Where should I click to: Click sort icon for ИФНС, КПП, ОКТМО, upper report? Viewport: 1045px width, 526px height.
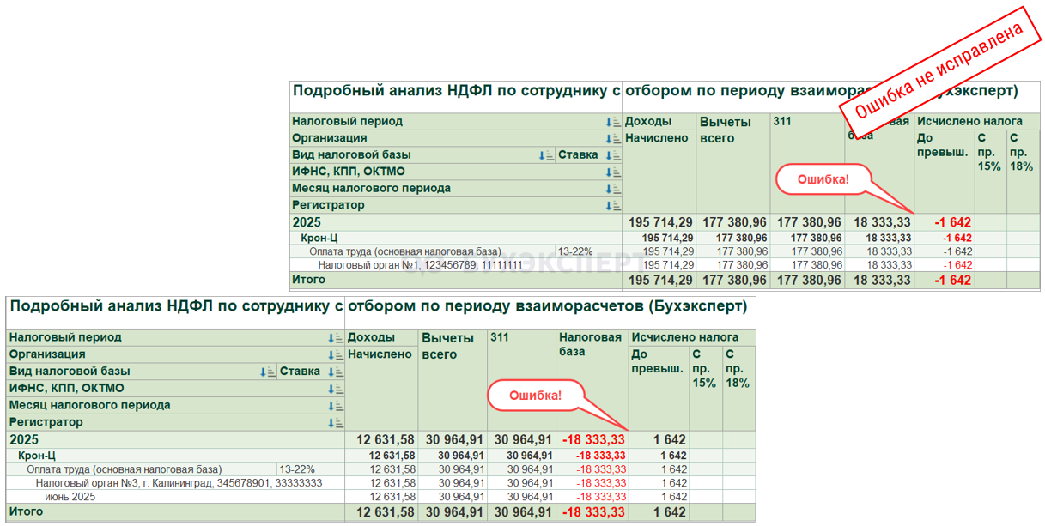pyautogui.click(x=613, y=172)
